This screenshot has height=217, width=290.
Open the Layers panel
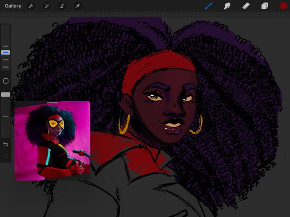click(x=265, y=6)
